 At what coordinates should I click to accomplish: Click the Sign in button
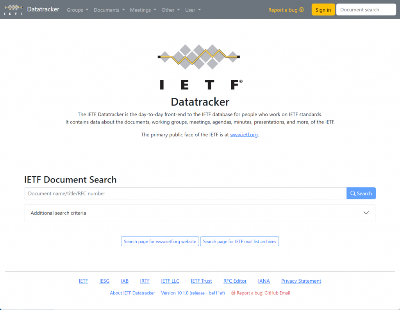[323, 9]
